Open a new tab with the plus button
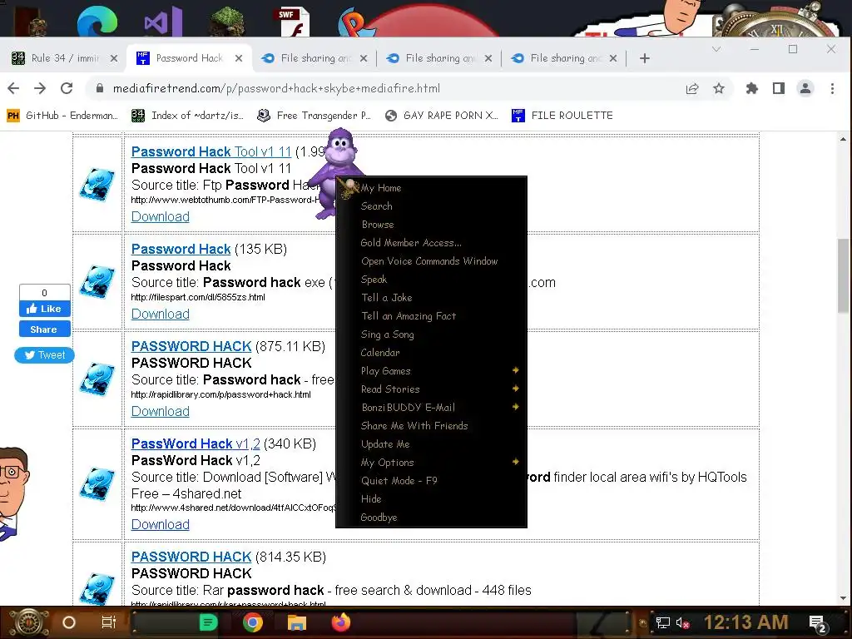Image resolution: width=852 pixels, height=639 pixels. (645, 58)
